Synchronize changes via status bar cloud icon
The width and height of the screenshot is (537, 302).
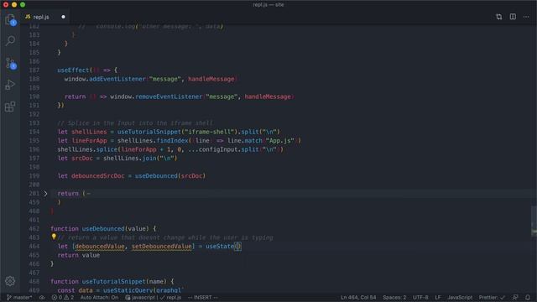(x=42, y=298)
